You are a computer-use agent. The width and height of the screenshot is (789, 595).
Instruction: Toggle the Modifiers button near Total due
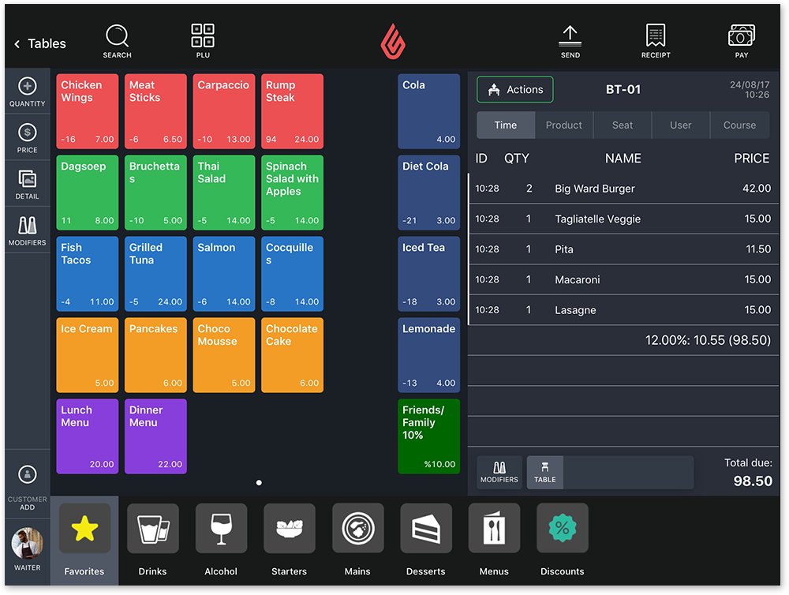499,472
